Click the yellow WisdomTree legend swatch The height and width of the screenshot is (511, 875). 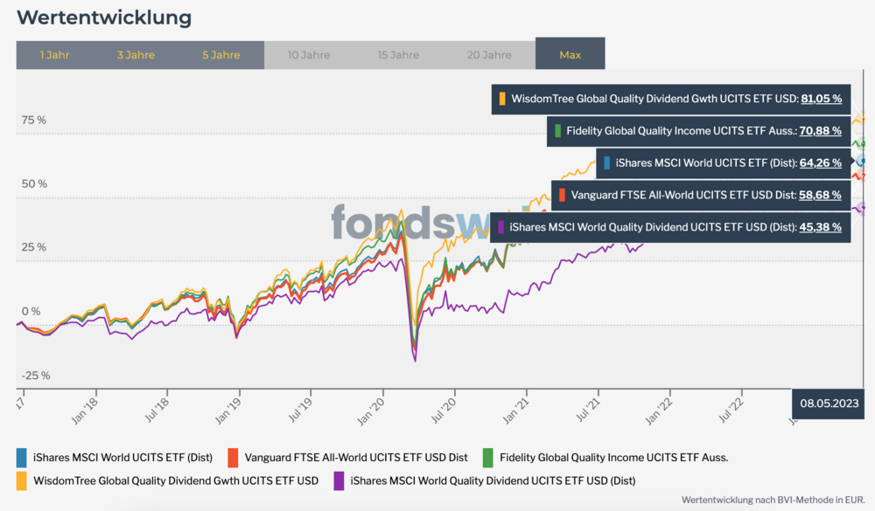click(22, 481)
